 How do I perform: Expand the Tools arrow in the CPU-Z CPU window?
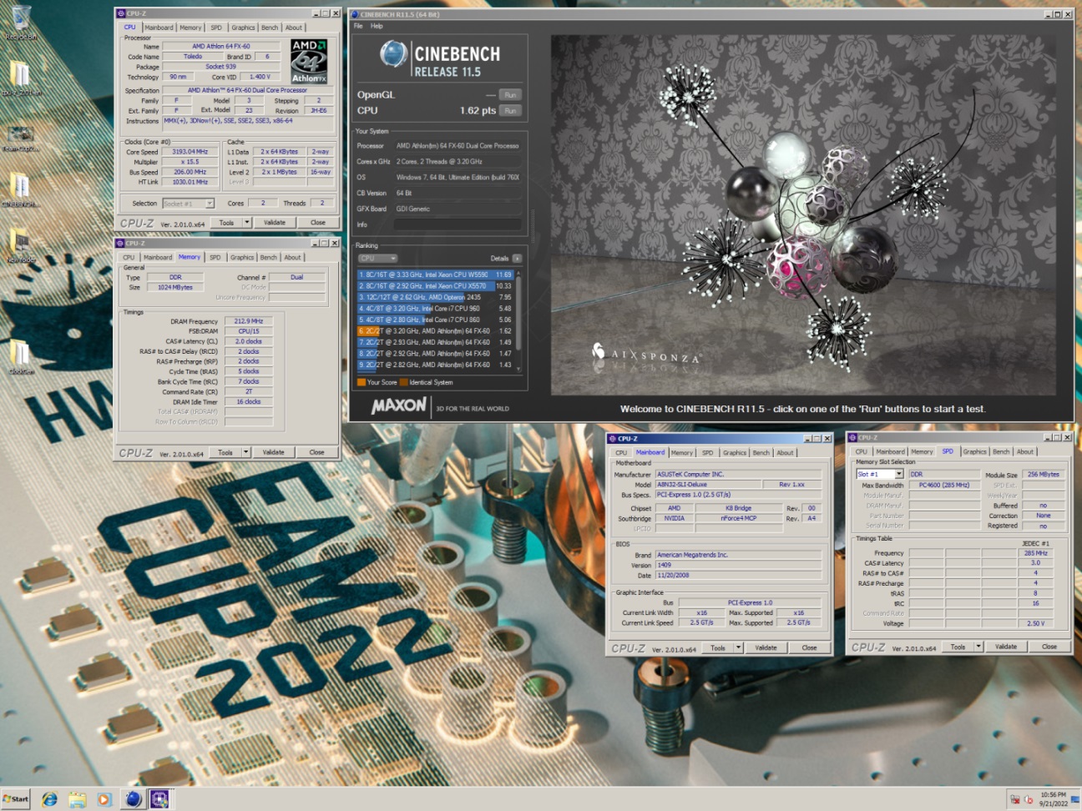point(247,223)
